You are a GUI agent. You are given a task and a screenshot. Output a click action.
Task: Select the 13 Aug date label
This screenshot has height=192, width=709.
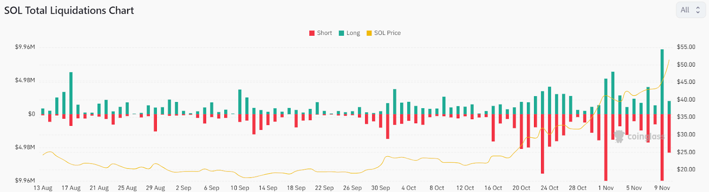click(x=43, y=188)
